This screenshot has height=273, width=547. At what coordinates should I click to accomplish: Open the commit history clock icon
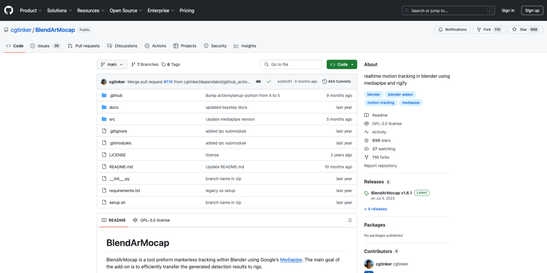pyautogui.click(x=325, y=81)
